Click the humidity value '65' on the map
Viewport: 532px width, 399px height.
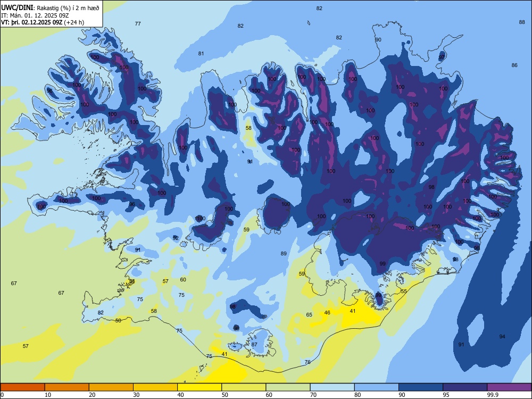pos(309,315)
